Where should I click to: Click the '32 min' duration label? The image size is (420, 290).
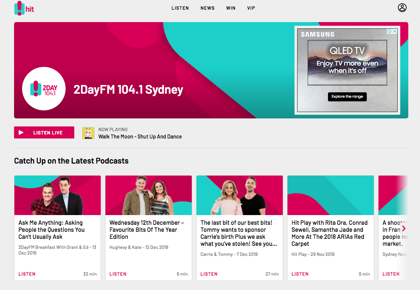coord(90,274)
